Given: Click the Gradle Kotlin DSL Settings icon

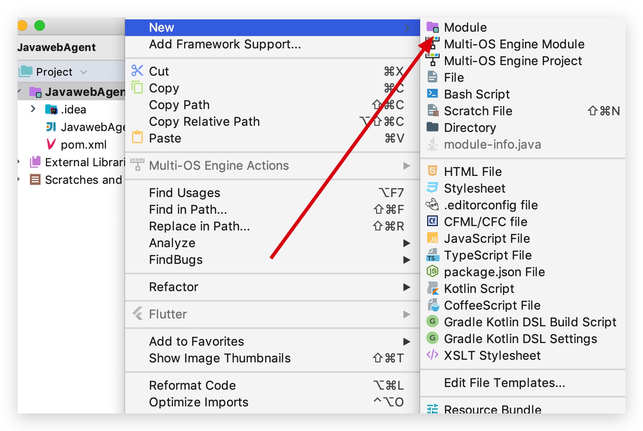Looking at the screenshot, I should pos(432,338).
